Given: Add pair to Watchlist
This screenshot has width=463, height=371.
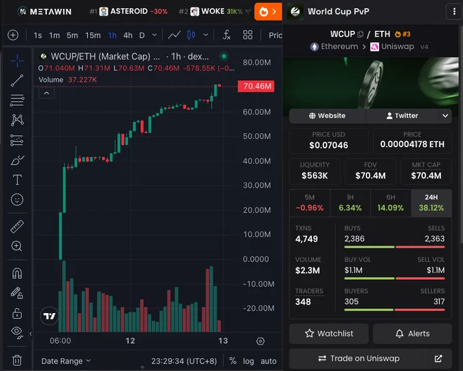Looking at the screenshot, I should pos(329,334).
